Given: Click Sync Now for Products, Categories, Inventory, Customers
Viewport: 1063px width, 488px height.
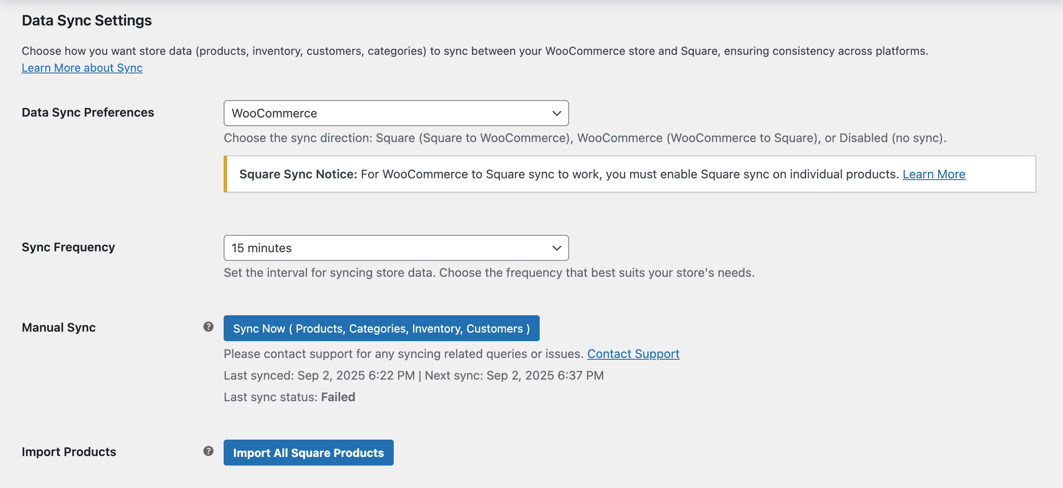Looking at the screenshot, I should 381,328.
